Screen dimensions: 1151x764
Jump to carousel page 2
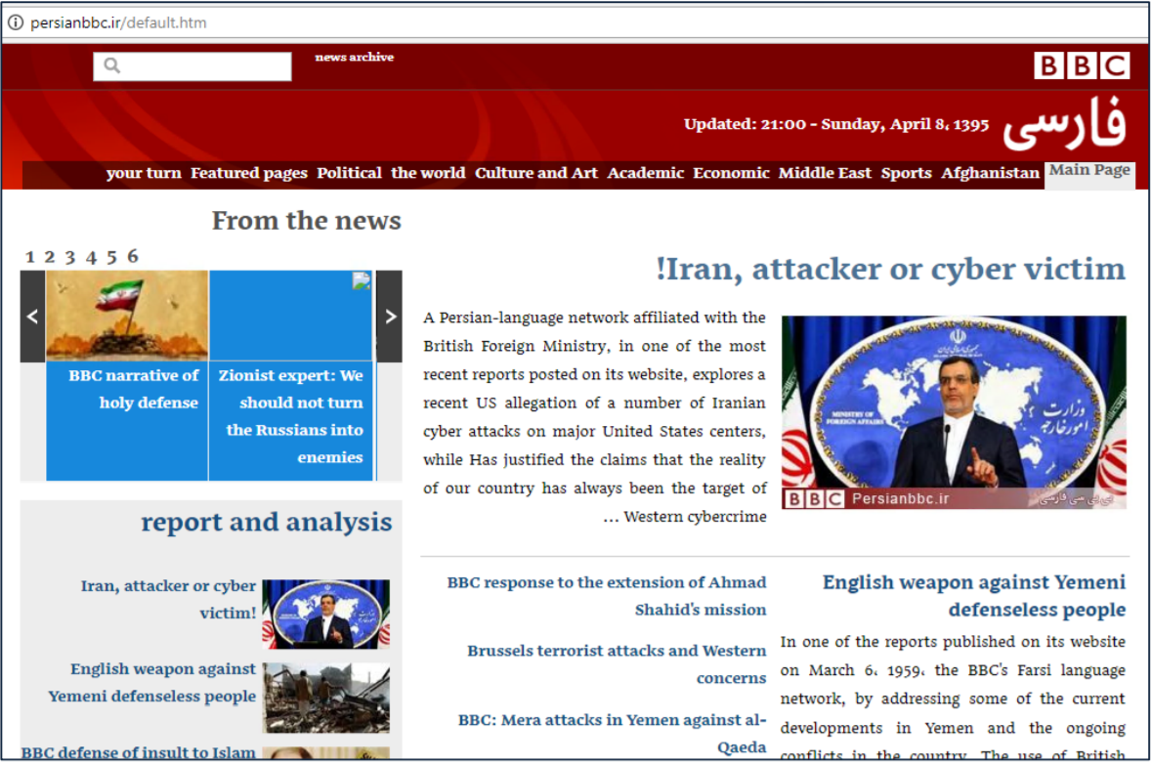tap(49, 257)
